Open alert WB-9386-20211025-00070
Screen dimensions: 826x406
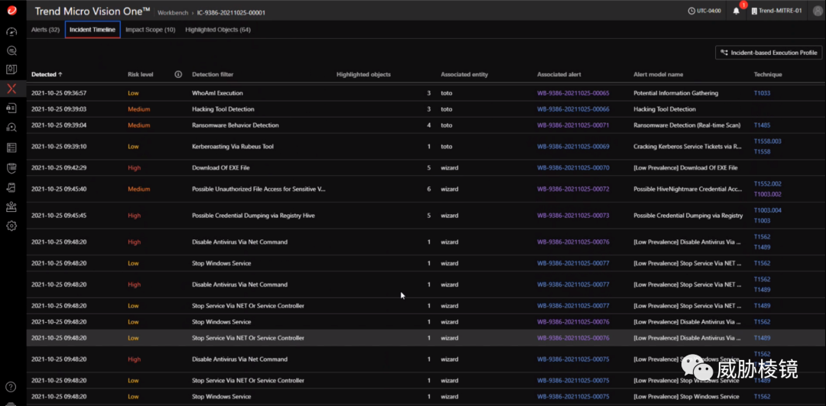pyautogui.click(x=573, y=168)
